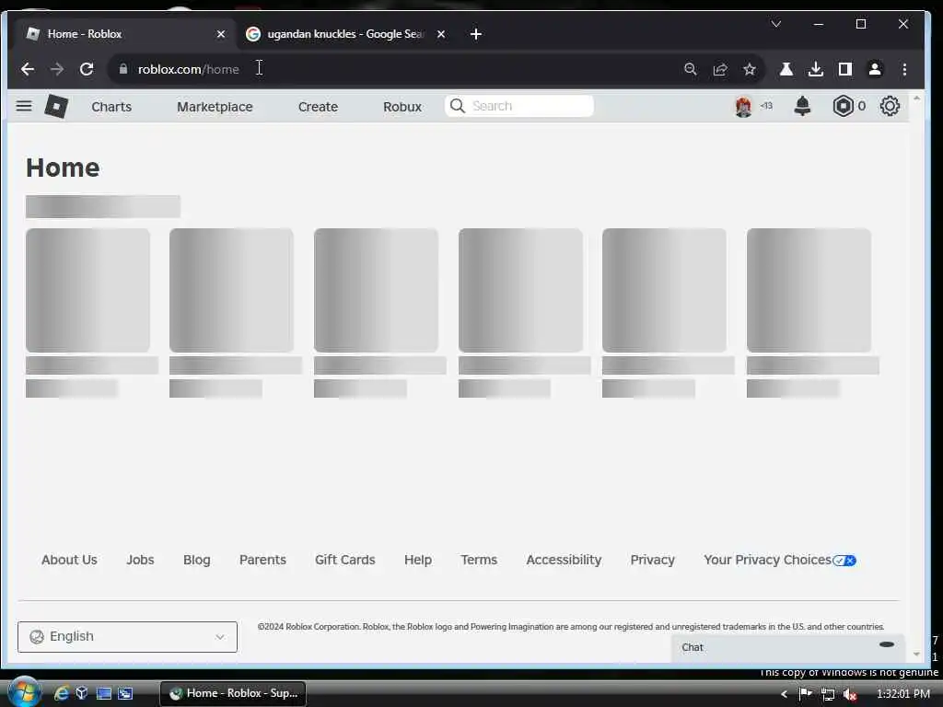Screen dimensions: 943x707
Task: Click the last loading game card thumbnail
Action: click(x=809, y=290)
